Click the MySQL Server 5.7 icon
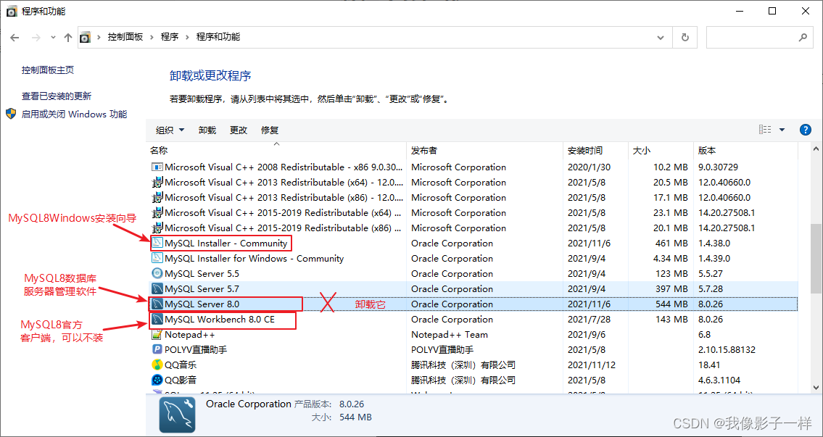This screenshot has width=823, height=437. (157, 289)
